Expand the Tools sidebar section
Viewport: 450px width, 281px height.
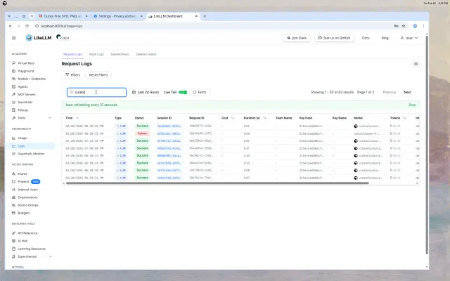(50, 118)
